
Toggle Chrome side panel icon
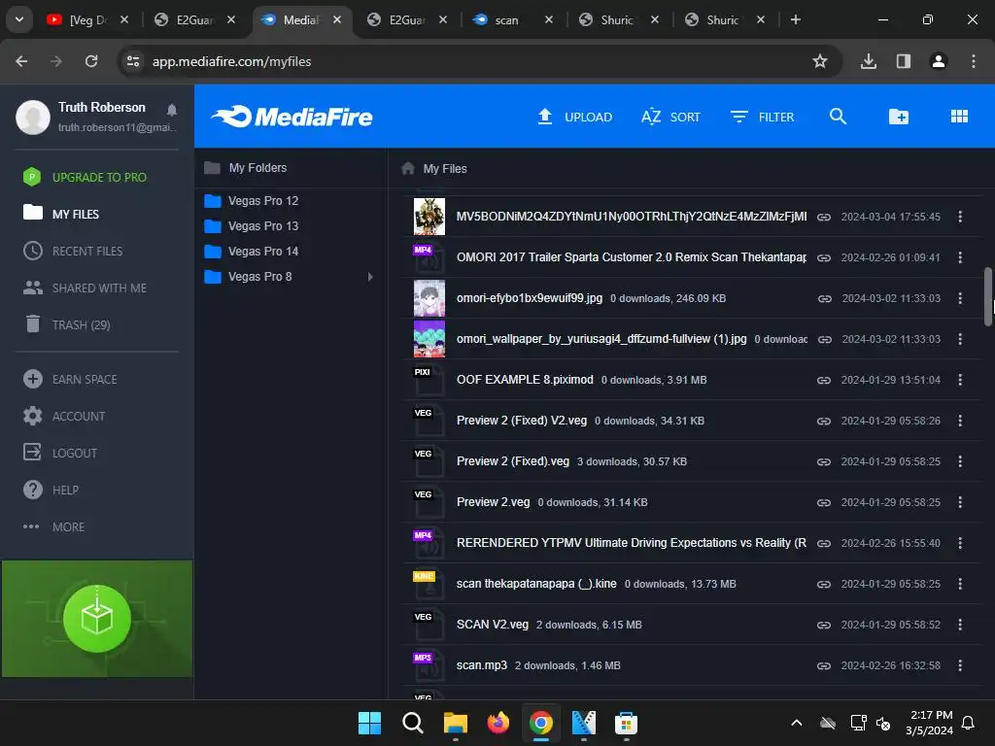[x=903, y=61]
